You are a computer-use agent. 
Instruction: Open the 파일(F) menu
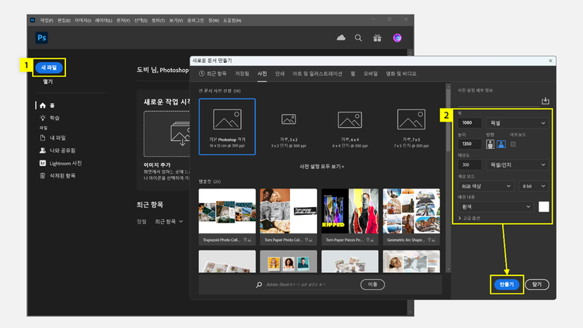[47, 20]
